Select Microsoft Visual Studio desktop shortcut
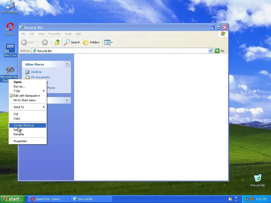 coord(9,75)
